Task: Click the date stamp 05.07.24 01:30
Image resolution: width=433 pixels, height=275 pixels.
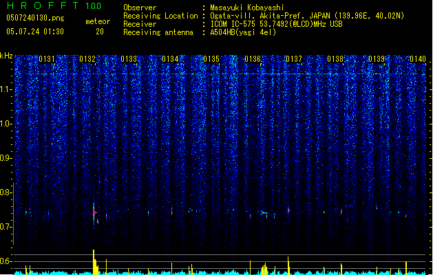Action: [x=35, y=32]
